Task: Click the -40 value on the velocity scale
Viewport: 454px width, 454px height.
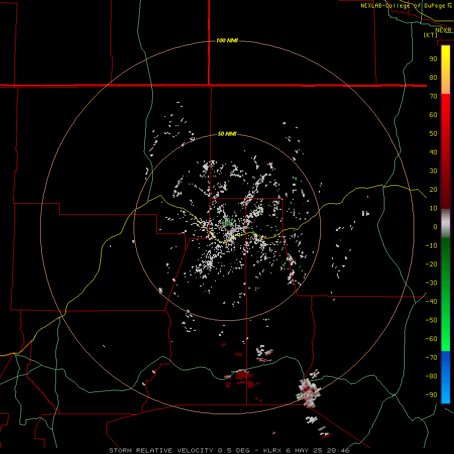Action: [431, 302]
